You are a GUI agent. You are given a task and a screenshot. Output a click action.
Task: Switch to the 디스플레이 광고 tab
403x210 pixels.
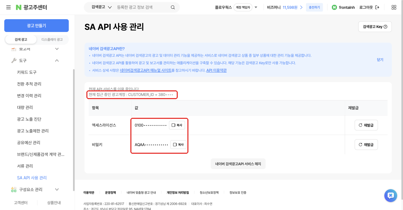coord(52,39)
